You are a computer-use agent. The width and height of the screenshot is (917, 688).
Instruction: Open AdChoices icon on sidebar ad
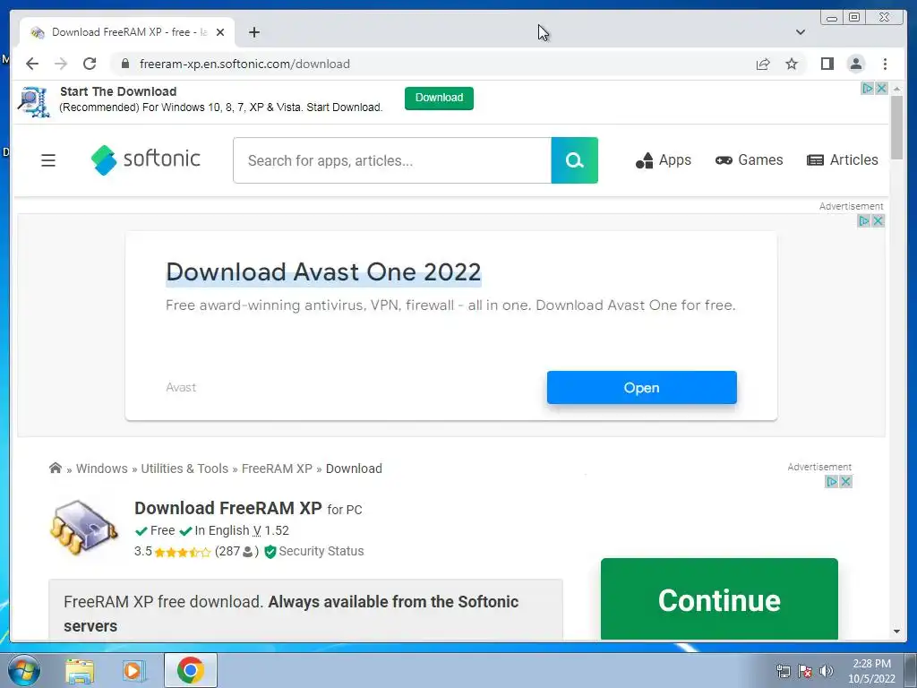[832, 481]
